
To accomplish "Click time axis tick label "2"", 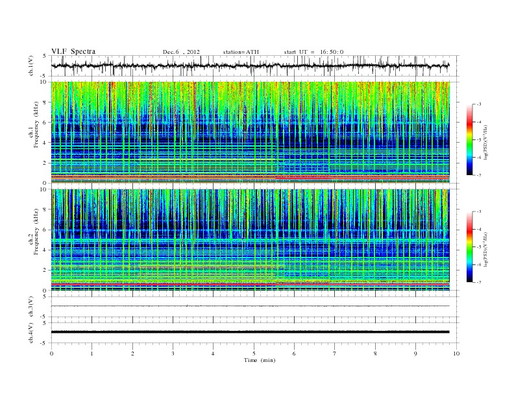I will coord(132,354).
